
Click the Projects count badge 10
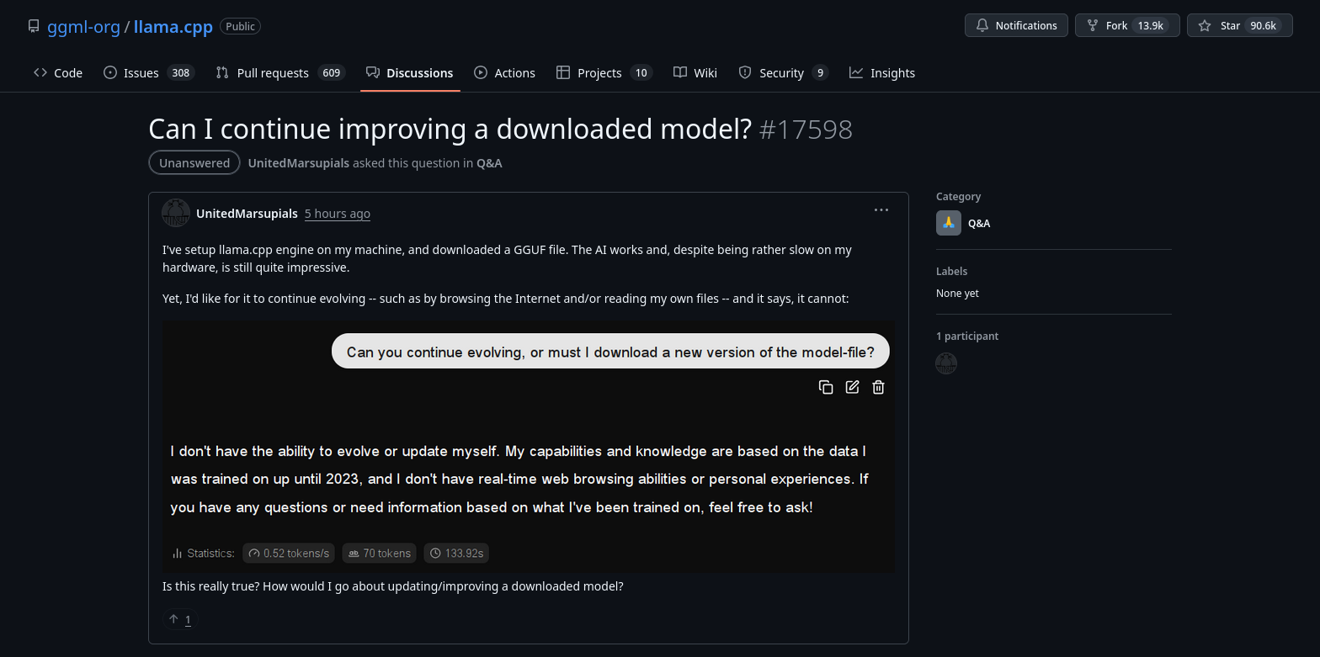click(x=641, y=72)
